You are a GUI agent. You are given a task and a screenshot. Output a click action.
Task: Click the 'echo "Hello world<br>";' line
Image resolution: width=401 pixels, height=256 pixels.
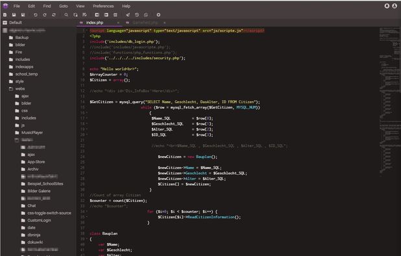[114, 69]
